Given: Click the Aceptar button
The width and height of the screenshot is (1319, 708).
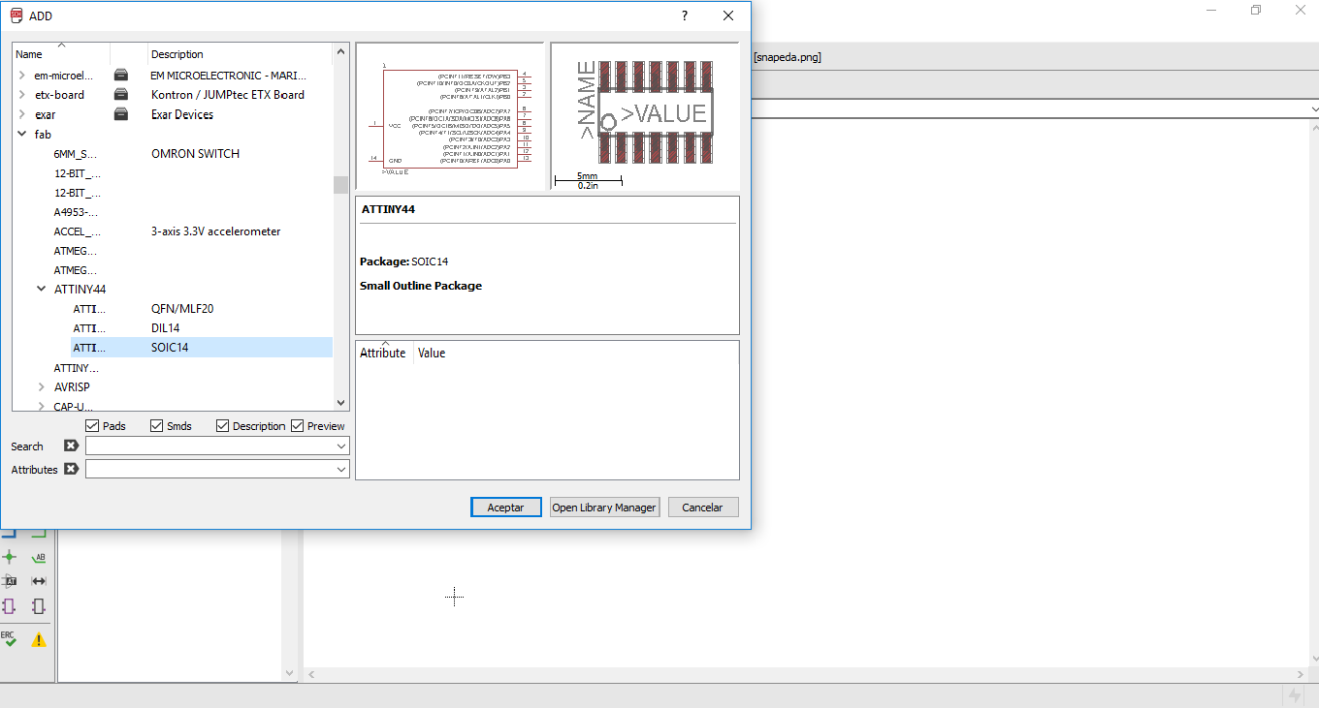Looking at the screenshot, I should click(x=506, y=508).
